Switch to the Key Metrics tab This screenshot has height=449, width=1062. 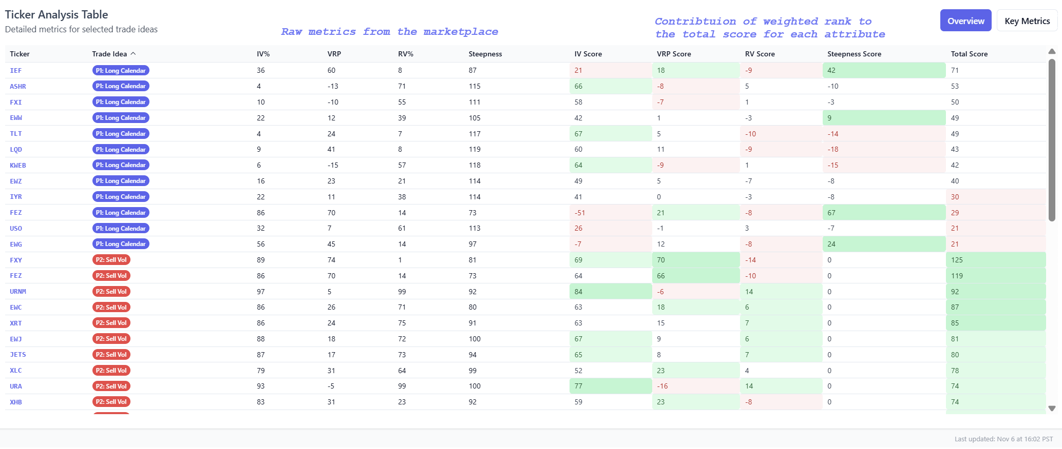coord(1027,21)
